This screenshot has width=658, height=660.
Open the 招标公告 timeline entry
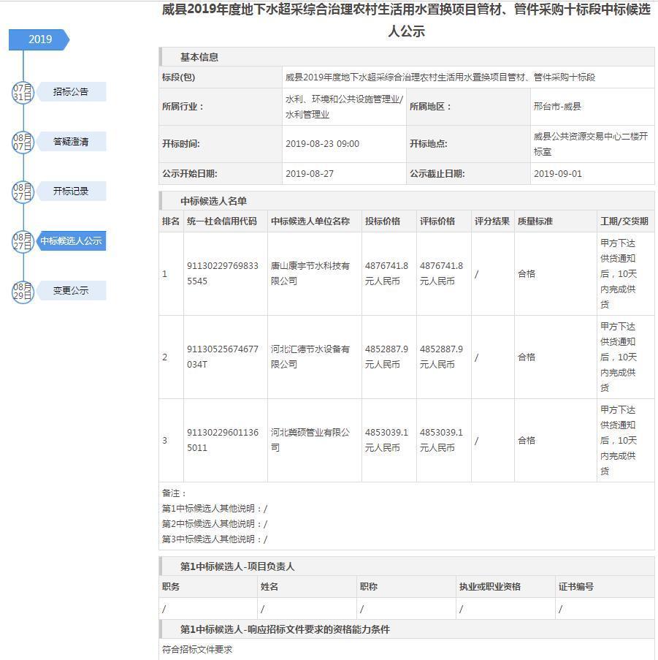(x=71, y=92)
